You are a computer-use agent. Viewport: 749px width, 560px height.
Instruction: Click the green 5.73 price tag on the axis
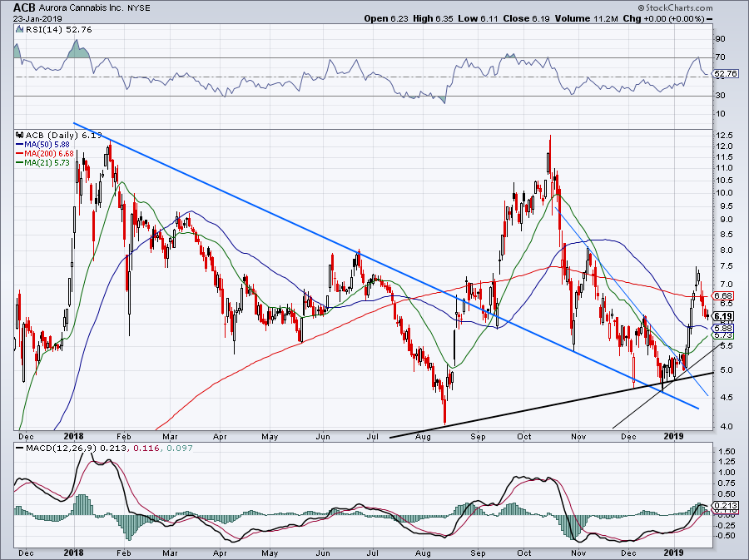(x=724, y=336)
